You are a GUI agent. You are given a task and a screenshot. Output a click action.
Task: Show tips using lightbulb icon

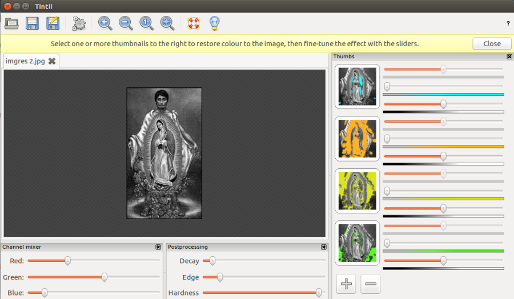(x=214, y=23)
